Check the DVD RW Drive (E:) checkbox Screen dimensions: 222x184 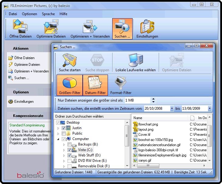point(69,161)
